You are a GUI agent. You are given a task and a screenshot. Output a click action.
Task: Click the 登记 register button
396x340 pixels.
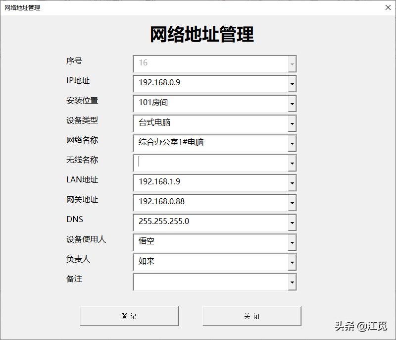[x=129, y=316]
